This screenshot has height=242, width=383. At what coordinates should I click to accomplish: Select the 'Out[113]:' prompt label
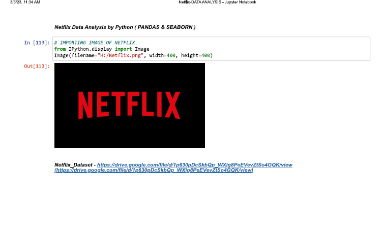[x=37, y=66]
